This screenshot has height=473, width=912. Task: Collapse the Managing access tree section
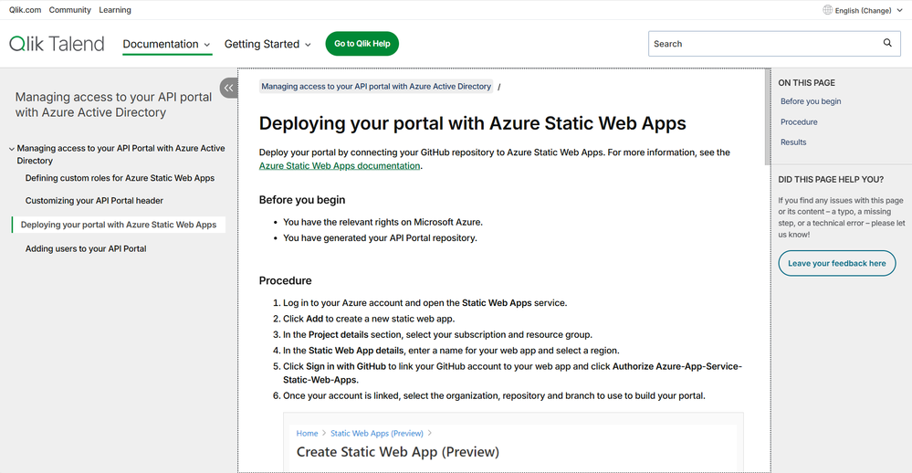[x=12, y=148]
